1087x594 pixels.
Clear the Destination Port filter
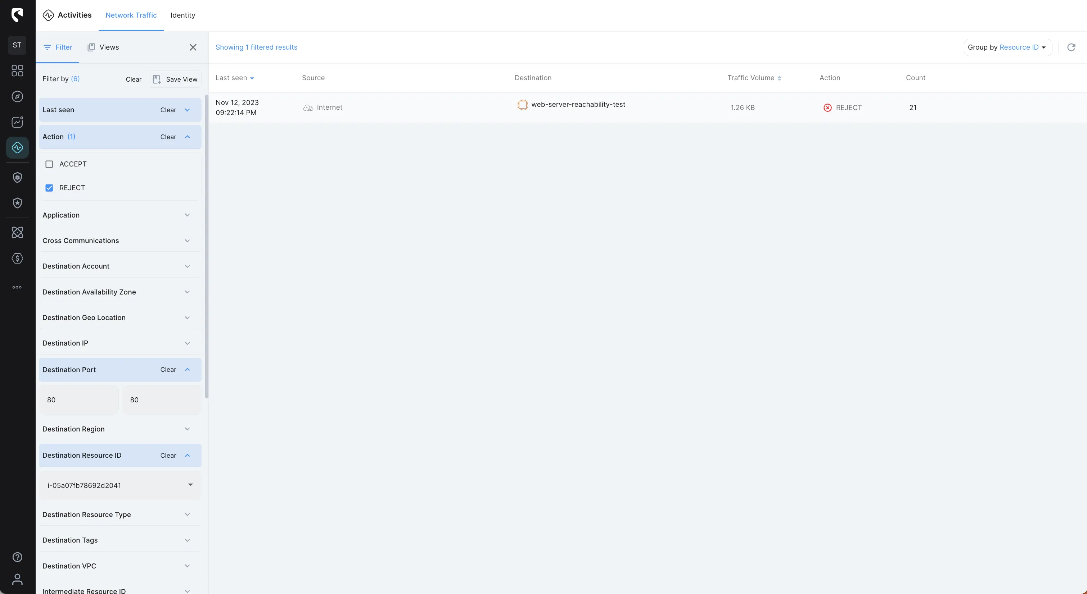pos(168,370)
